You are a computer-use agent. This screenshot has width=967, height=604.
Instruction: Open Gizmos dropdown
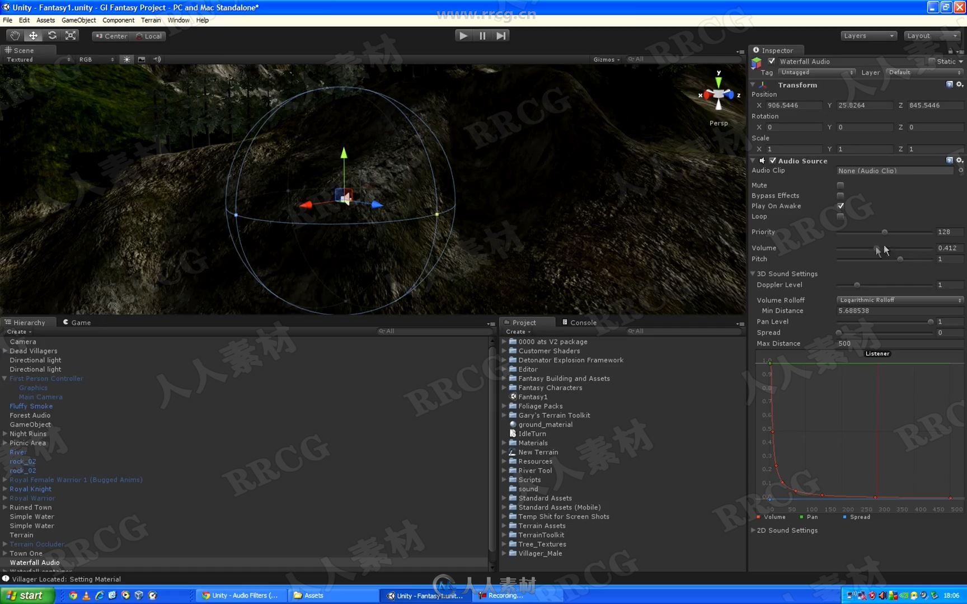(x=607, y=59)
